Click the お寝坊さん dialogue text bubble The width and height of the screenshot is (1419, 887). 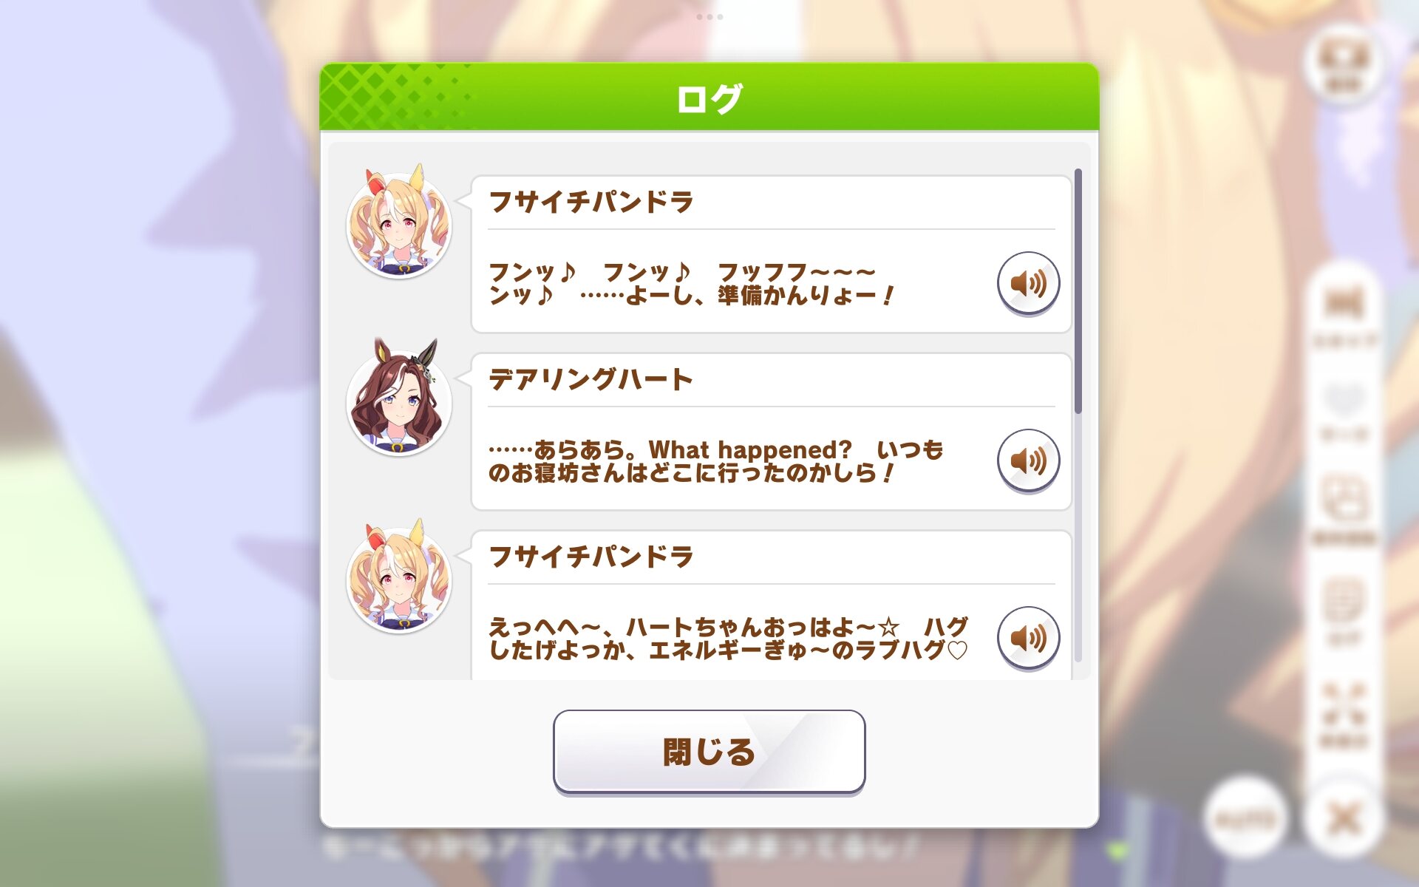click(771, 432)
